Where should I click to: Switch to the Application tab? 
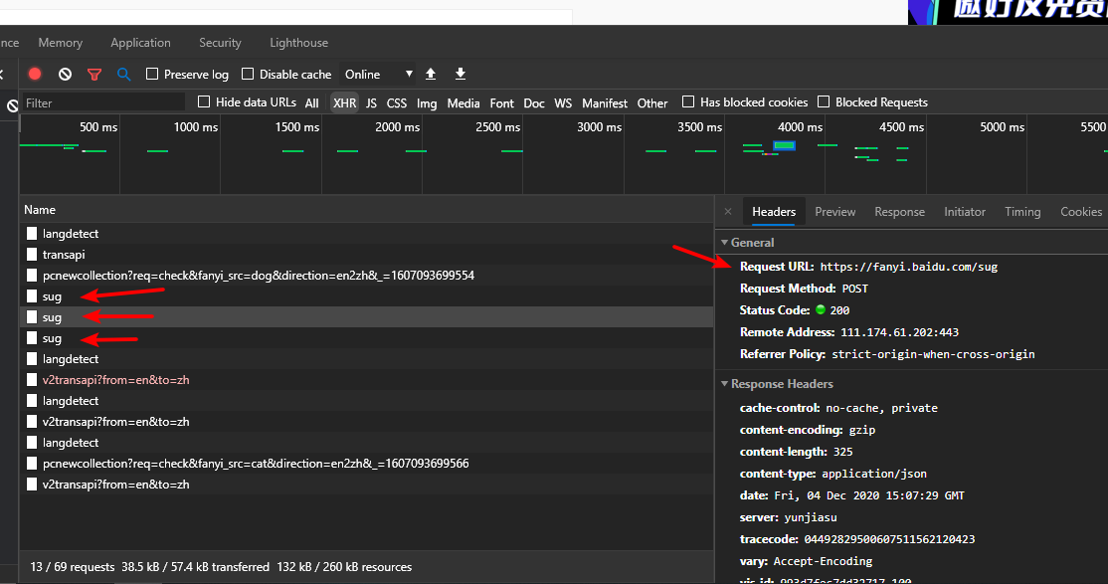click(x=140, y=43)
